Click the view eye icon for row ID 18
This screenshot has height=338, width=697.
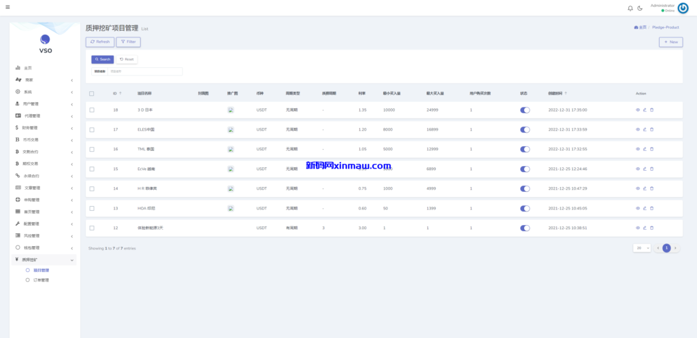(638, 109)
